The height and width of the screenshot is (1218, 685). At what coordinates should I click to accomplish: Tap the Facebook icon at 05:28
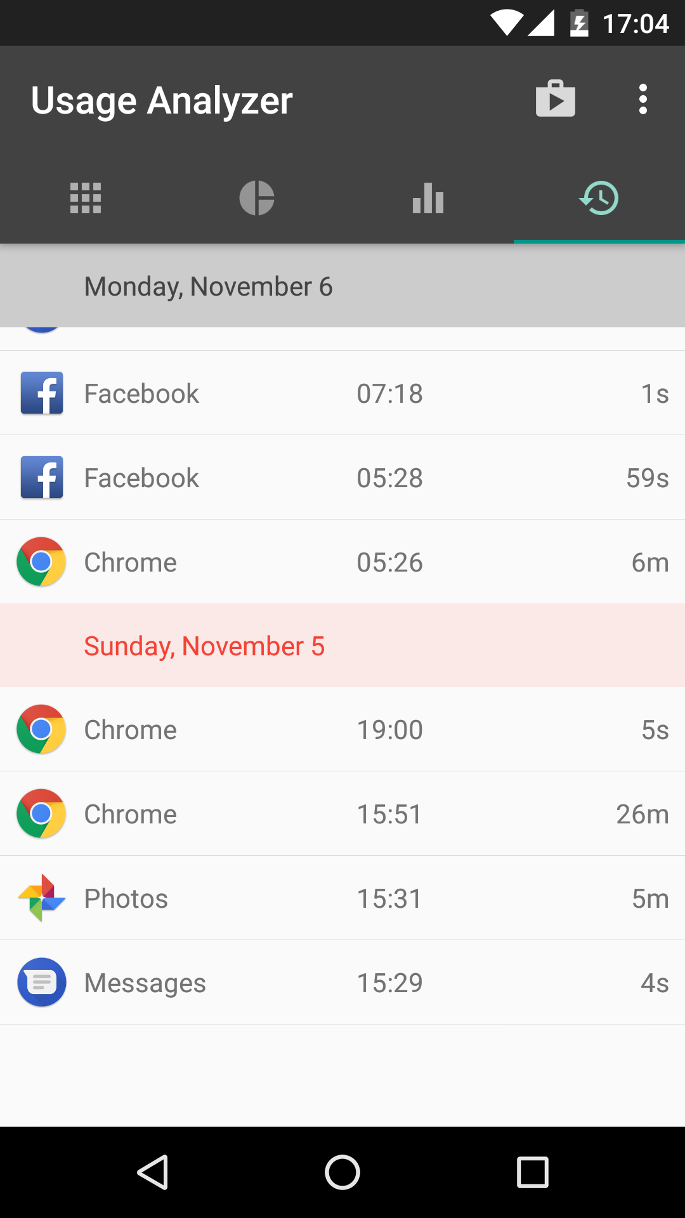pos(42,478)
